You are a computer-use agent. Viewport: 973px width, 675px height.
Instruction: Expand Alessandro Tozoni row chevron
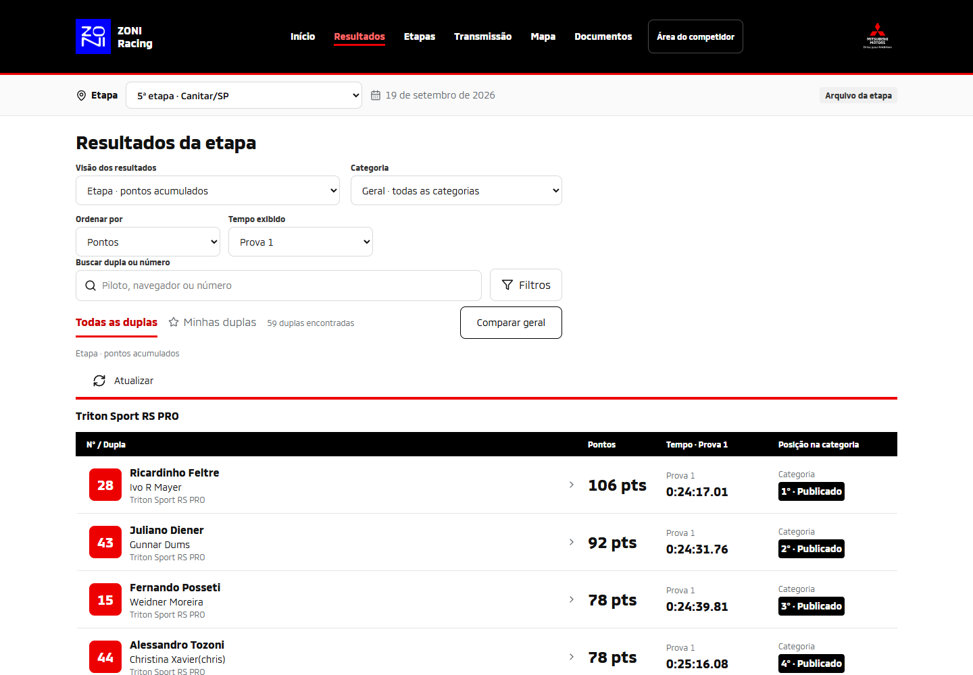point(572,657)
